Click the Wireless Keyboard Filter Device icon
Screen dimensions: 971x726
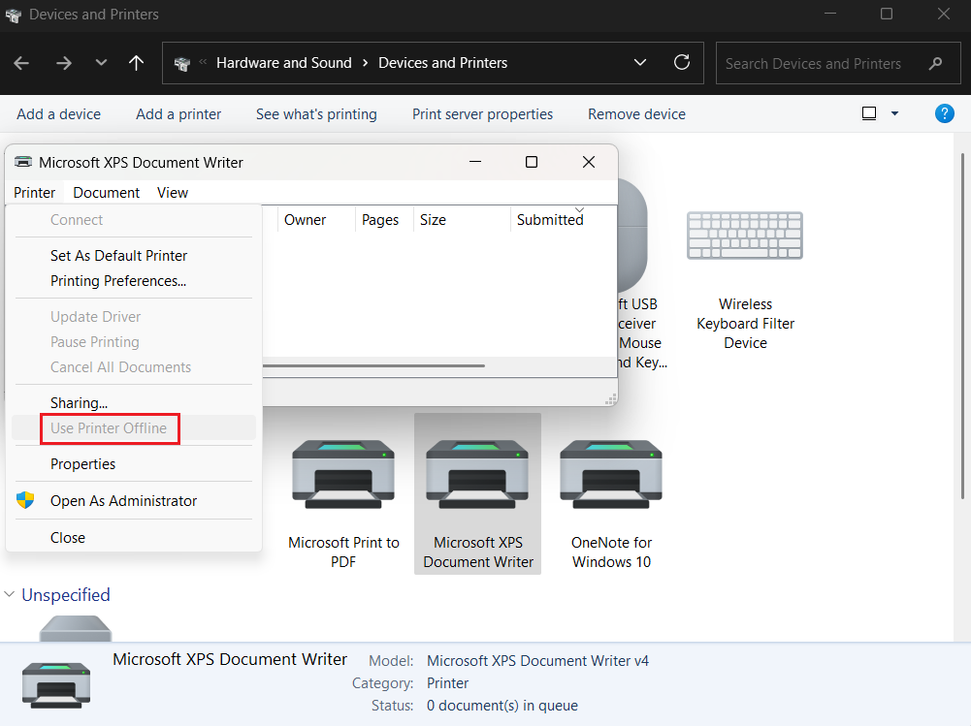745,237
